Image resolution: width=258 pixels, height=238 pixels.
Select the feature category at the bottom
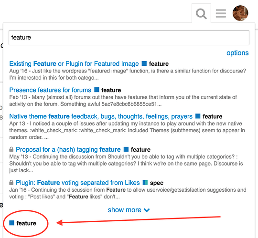click(23, 223)
